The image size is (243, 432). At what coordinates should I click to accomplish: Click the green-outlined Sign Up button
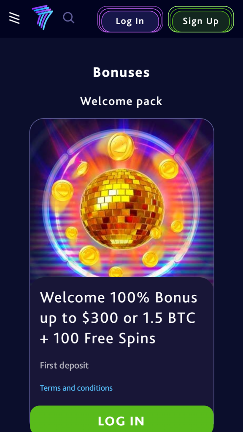(201, 21)
